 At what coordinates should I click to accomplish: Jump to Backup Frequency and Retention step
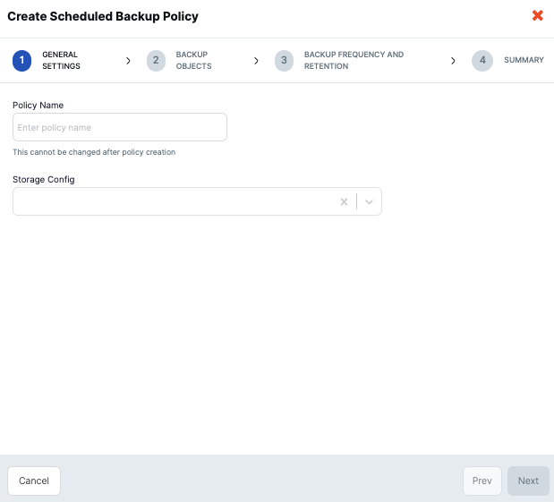point(354,61)
